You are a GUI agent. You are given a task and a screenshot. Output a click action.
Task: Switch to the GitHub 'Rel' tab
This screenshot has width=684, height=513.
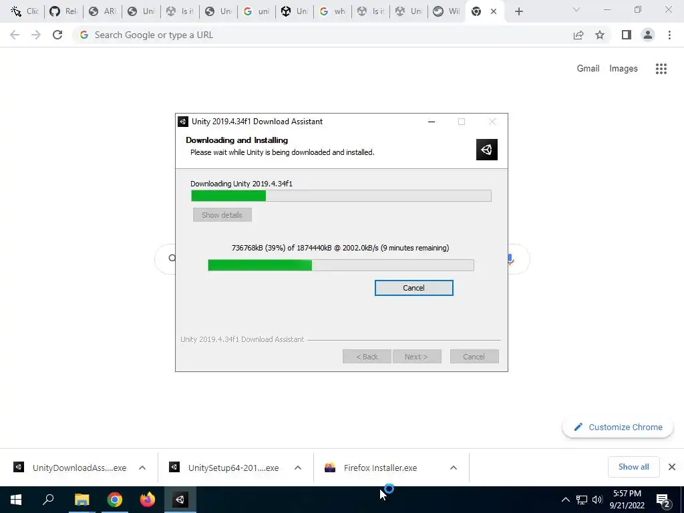(63, 11)
